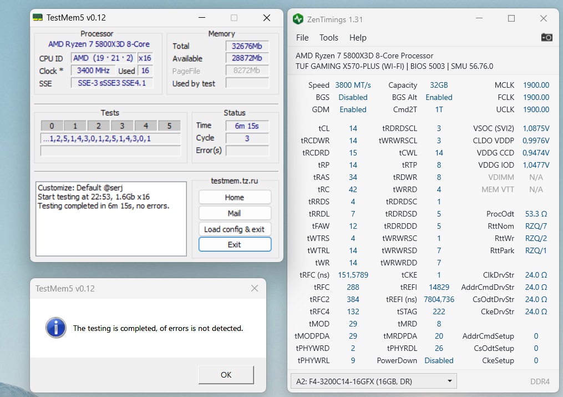Click the x16 threads field beside CPU ID
The width and height of the screenshot is (563, 397).
click(145, 58)
